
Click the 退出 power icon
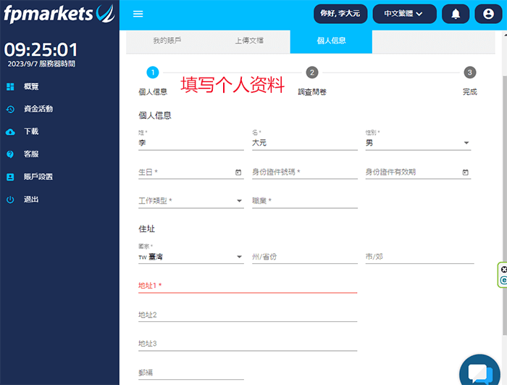coord(10,199)
